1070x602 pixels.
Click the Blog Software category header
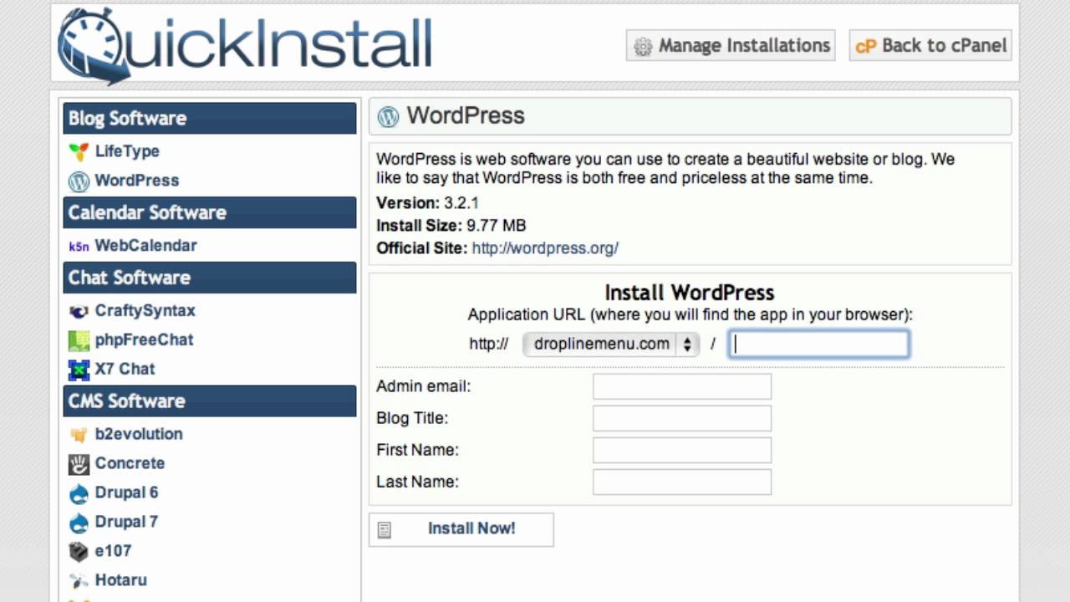point(210,118)
